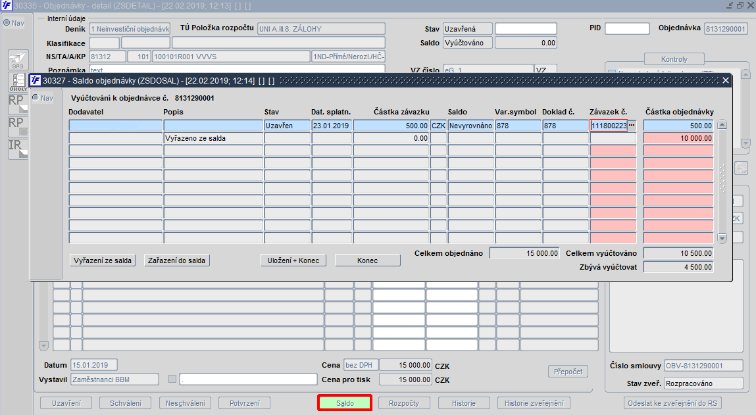The image size is (756, 415).
Task: Click the SPS paper plane icon
Action: pos(18,61)
